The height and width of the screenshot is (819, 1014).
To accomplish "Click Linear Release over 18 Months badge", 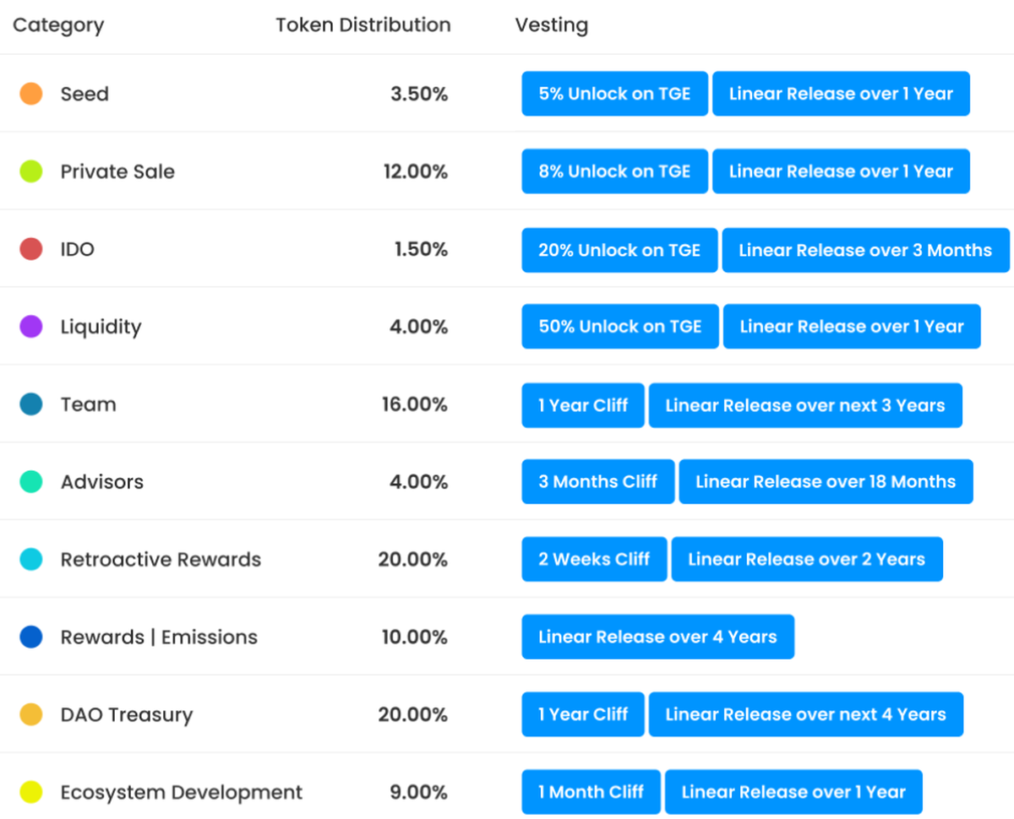I will click(x=826, y=482).
